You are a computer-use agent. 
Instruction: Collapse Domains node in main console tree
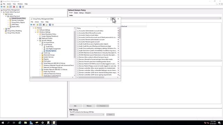(4, 14)
